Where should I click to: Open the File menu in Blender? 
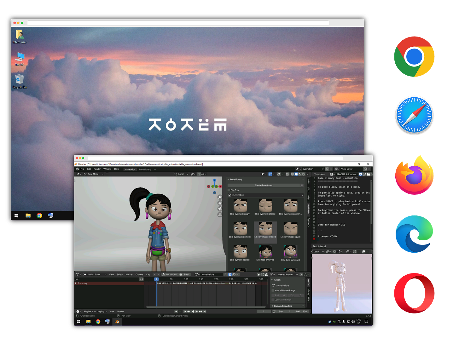[82, 169]
